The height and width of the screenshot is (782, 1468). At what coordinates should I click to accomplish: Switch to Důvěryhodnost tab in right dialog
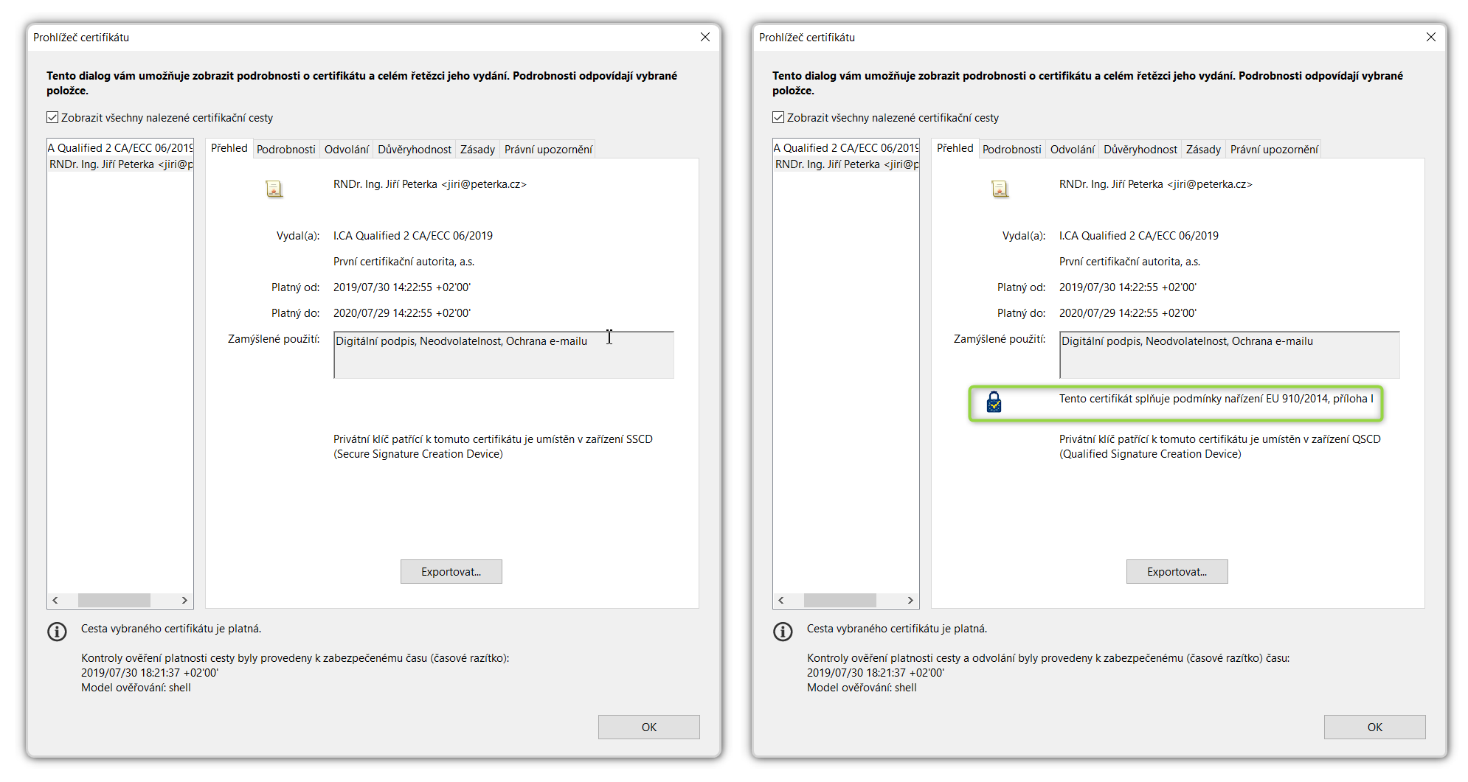click(x=1140, y=150)
